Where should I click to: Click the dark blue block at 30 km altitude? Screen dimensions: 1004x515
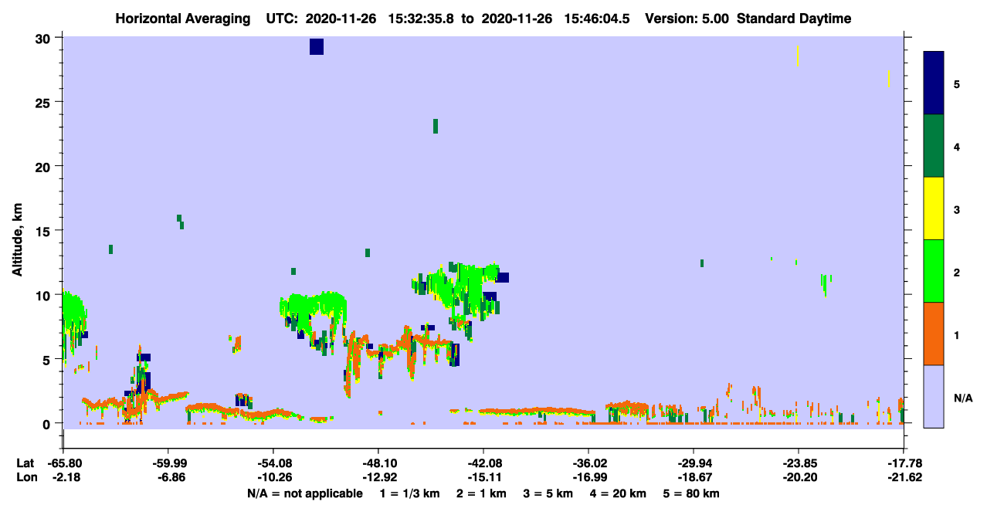coord(317,47)
